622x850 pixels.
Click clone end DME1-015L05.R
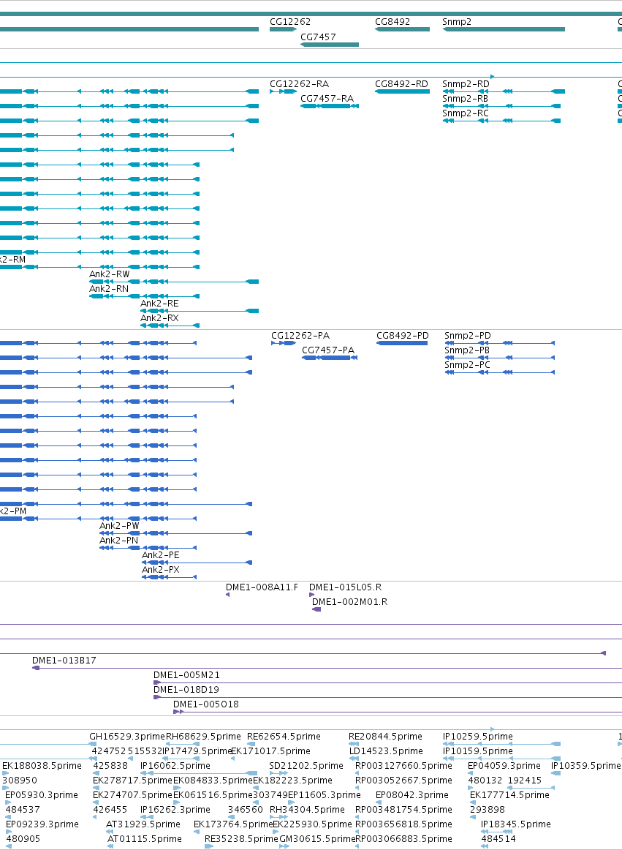point(345,587)
